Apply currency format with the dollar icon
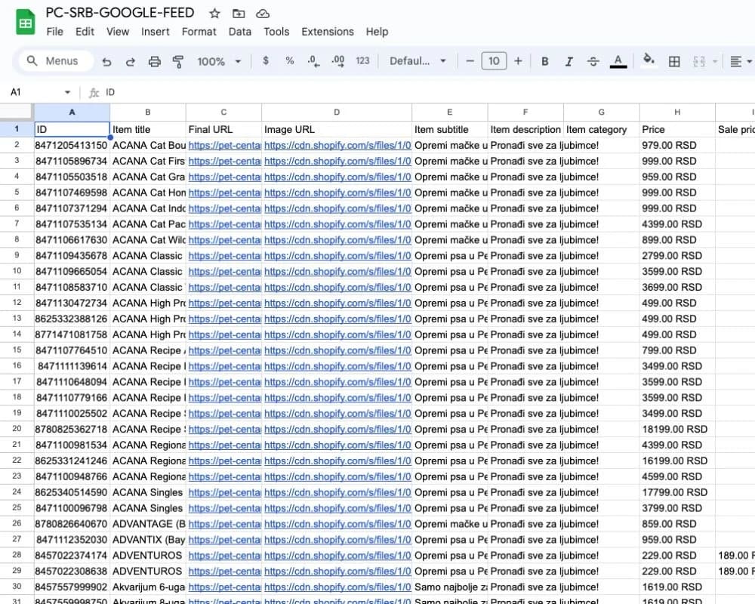The height and width of the screenshot is (604, 755). (265, 61)
